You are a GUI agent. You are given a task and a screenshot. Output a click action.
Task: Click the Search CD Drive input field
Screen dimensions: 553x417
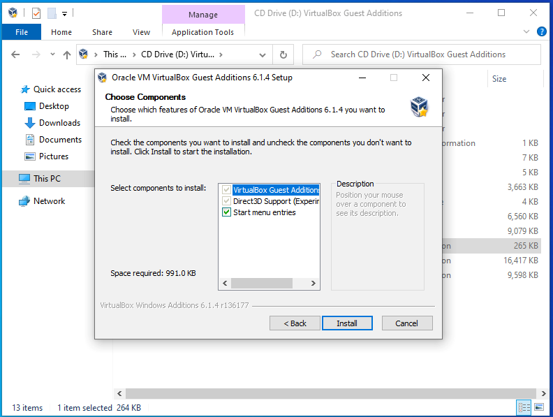pos(422,54)
